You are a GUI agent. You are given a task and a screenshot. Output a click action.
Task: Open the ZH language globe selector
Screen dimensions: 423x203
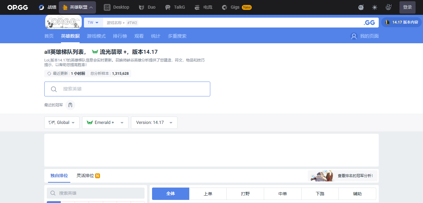388,7
